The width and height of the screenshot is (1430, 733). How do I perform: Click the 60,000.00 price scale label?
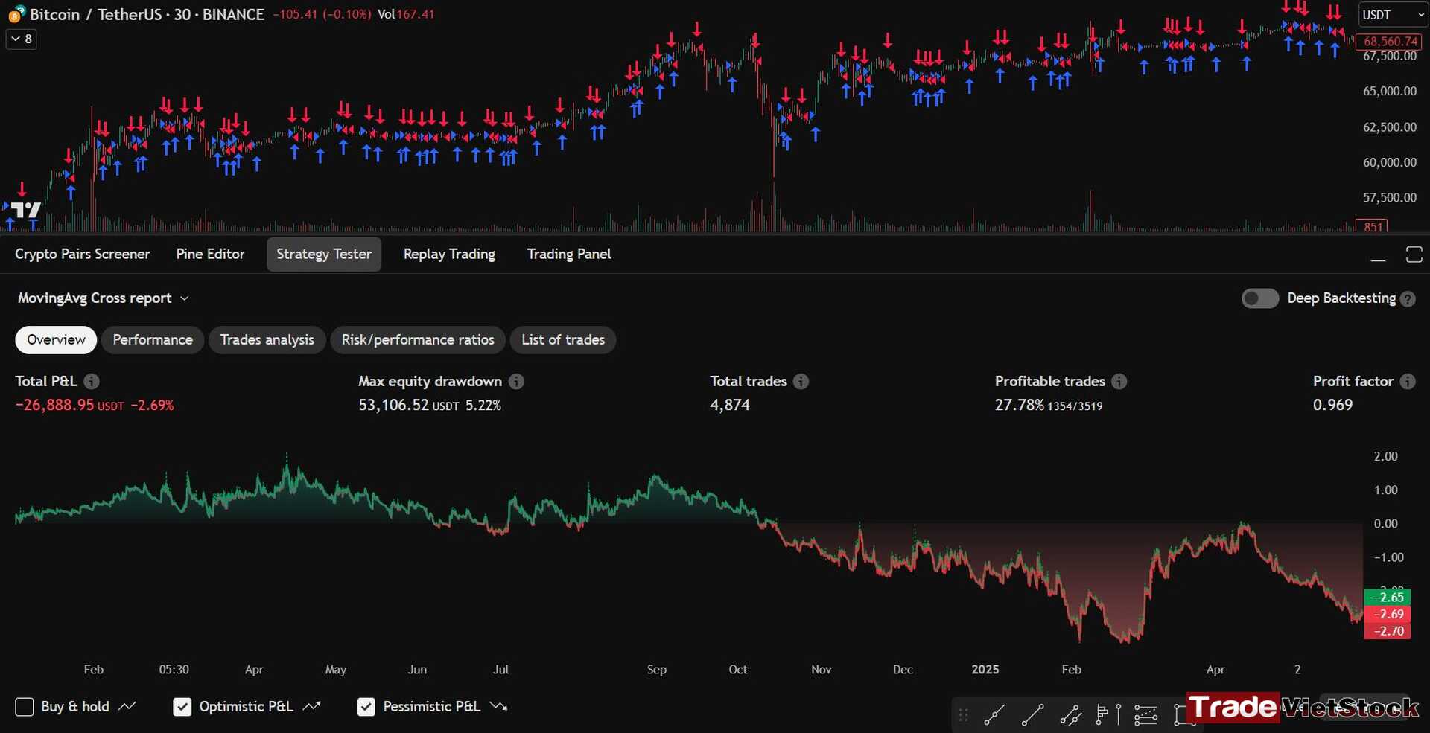[1390, 161]
